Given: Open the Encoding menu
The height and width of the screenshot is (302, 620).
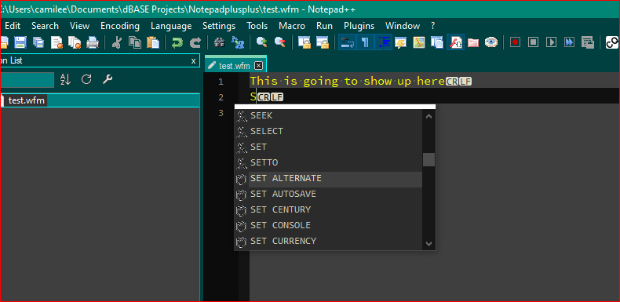Looking at the screenshot, I should coord(120,26).
